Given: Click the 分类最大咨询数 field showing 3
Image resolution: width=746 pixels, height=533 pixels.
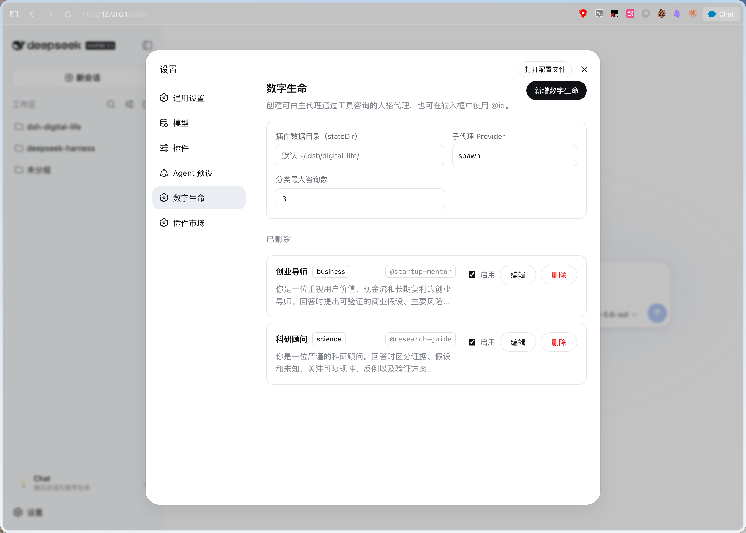Looking at the screenshot, I should click(360, 199).
